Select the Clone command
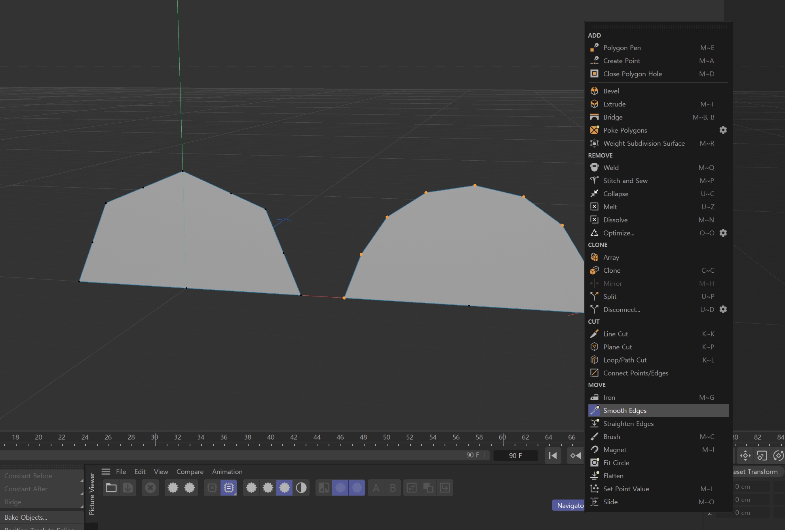Image resolution: width=785 pixels, height=530 pixels. (x=658, y=270)
